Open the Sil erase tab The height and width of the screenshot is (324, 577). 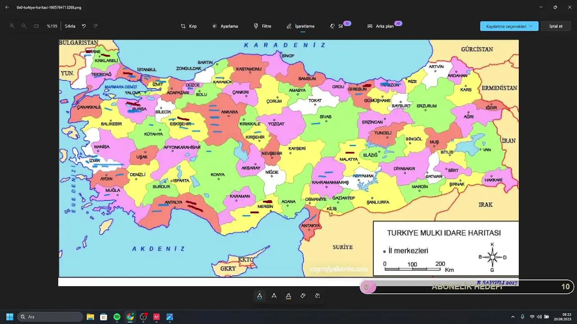337,26
